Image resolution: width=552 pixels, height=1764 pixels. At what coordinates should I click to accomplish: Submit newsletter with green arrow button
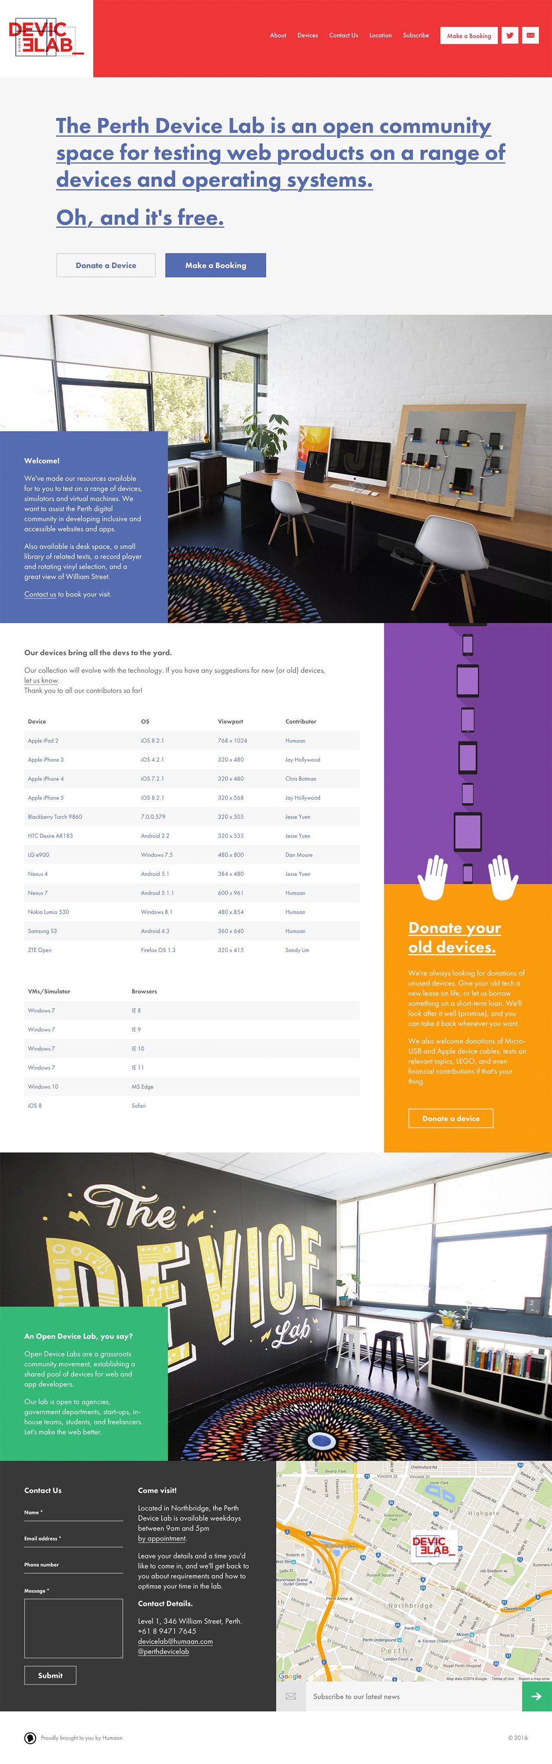pos(536,1696)
